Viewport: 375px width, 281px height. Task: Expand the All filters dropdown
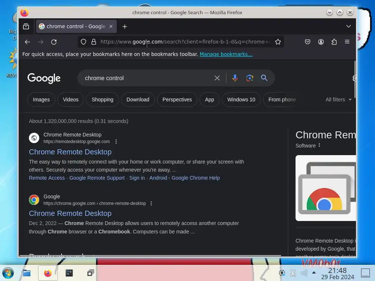pos(338,100)
